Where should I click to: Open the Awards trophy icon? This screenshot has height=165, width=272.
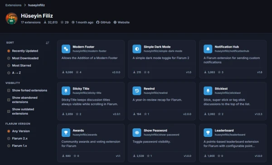[66, 132]
